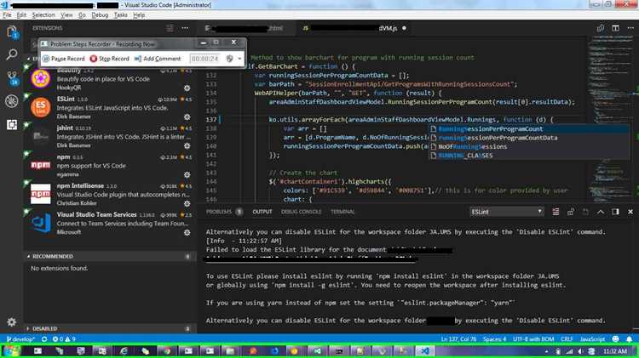Image resolution: width=639 pixels, height=358 pixels.
Task: Click Windows Start button on taskbar
Action: 10,350
